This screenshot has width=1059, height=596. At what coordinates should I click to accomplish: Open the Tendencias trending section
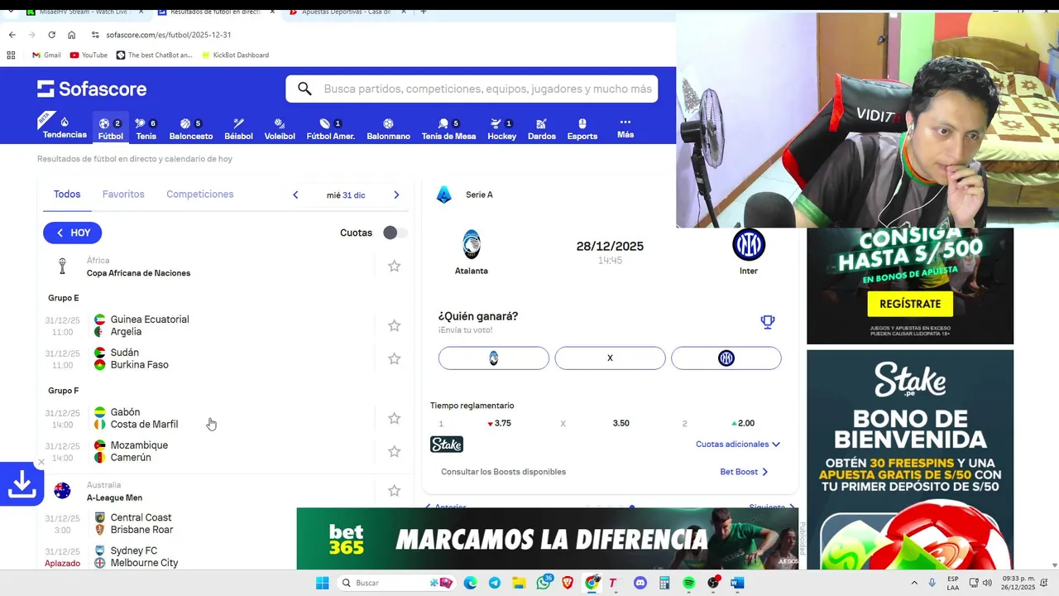click(65, 127)
